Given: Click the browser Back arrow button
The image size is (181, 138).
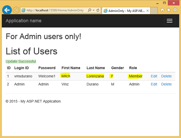Looking at the screenshot, I should [7, 10].
